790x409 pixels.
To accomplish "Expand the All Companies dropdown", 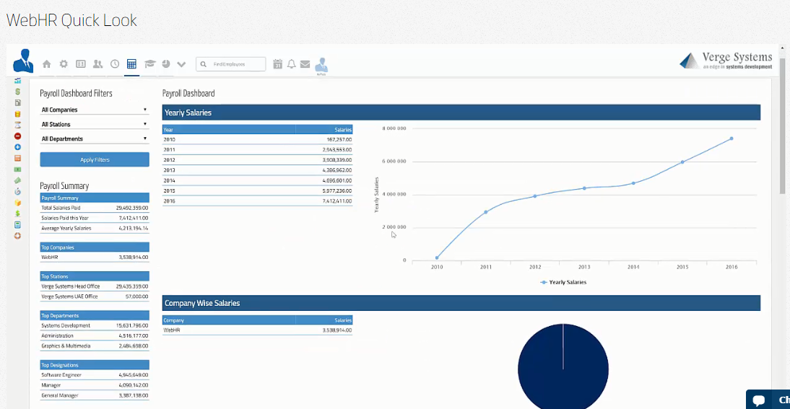I will pos(95,110).
